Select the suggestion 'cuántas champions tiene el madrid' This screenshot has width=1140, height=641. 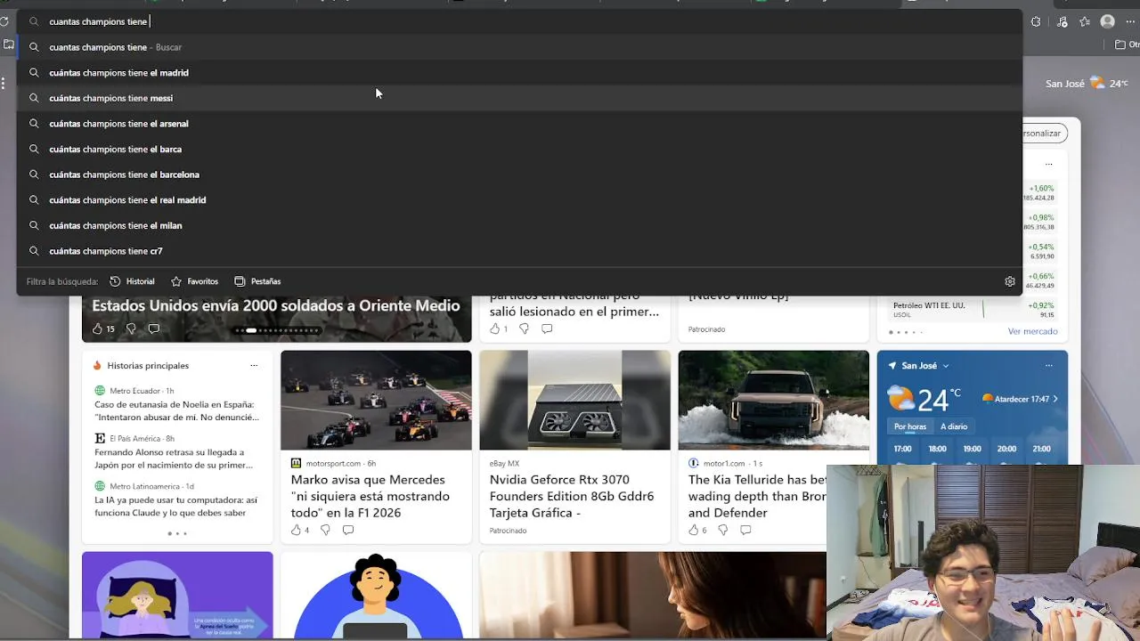519,73
